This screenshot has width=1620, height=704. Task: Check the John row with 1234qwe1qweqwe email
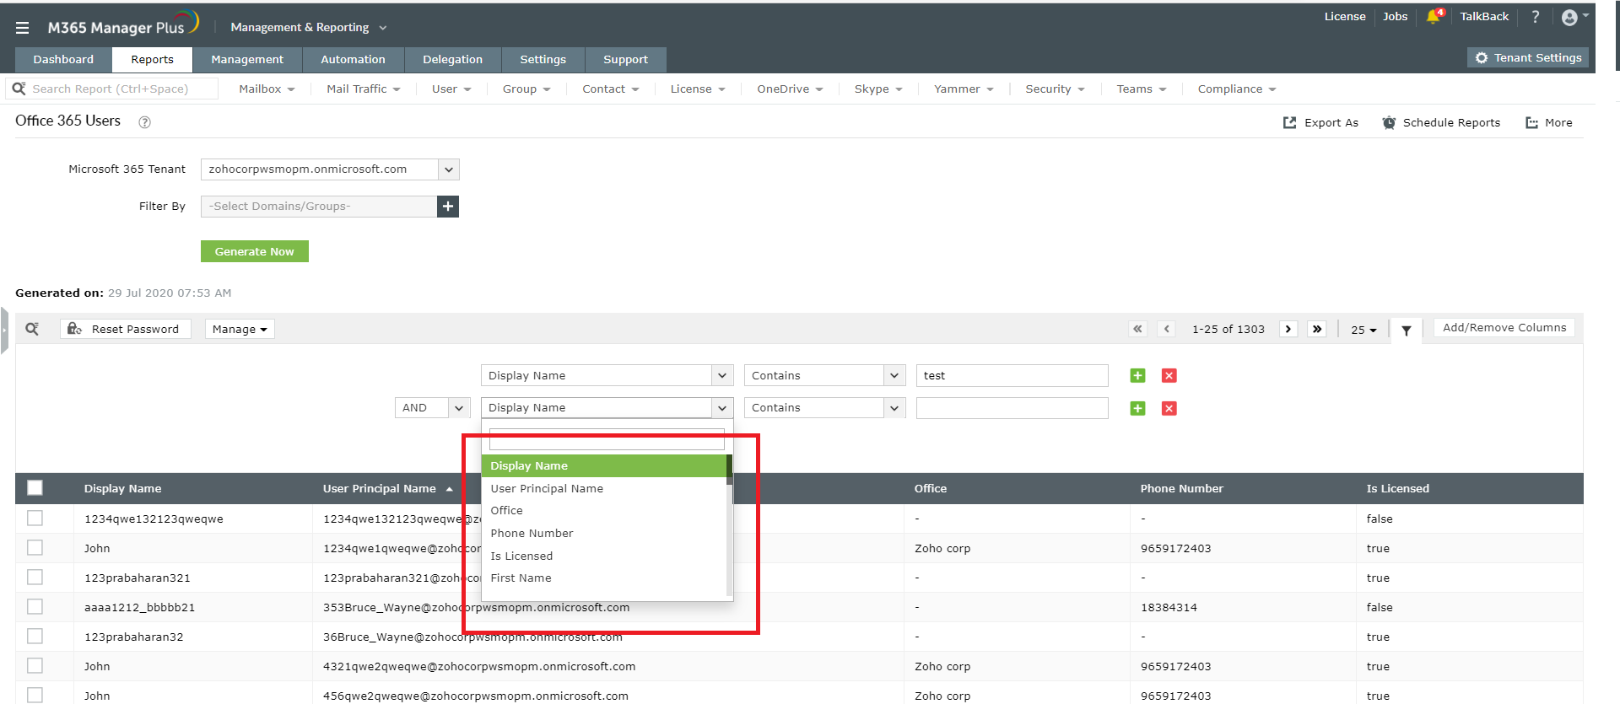[x=35, y=547]
